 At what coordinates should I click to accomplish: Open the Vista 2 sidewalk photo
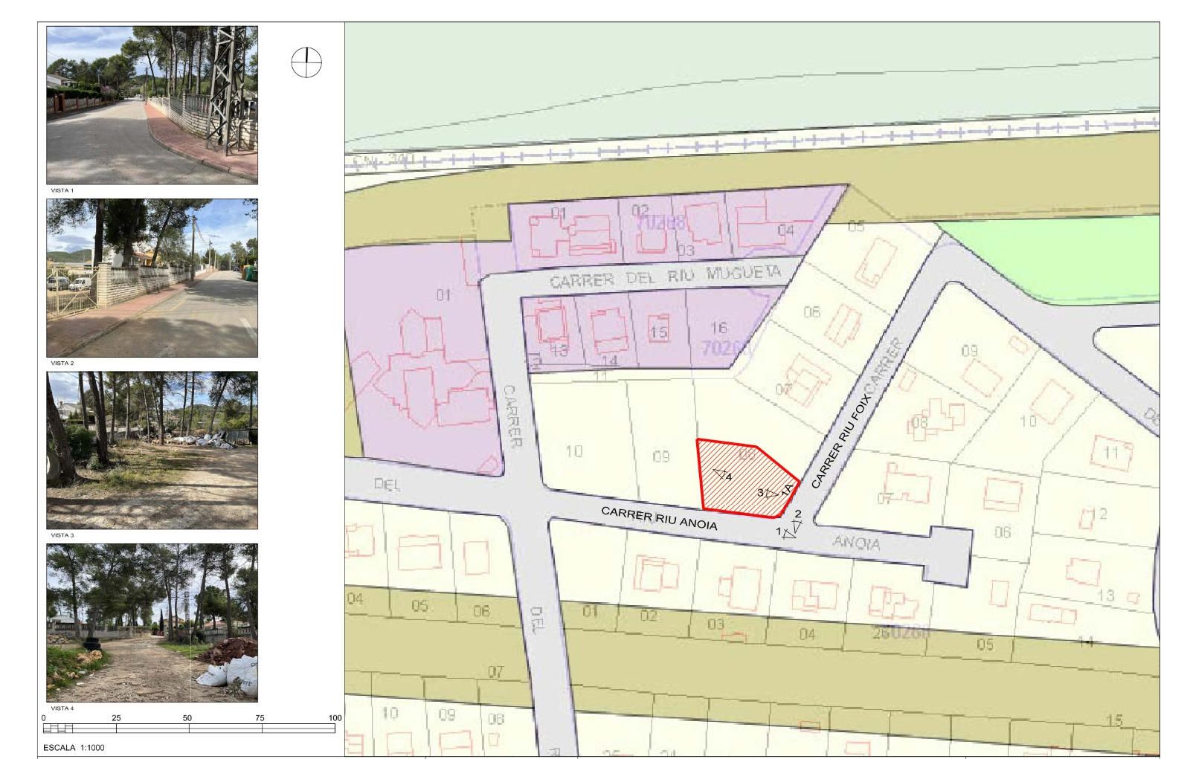(x=152, y=277)
